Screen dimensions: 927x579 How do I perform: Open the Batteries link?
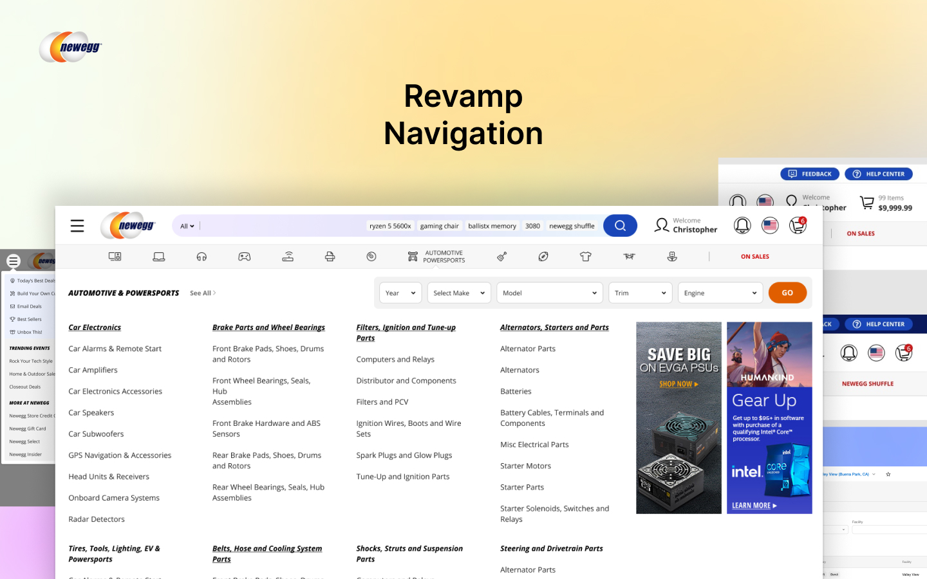pyautogui.click(x=516, y=391)
